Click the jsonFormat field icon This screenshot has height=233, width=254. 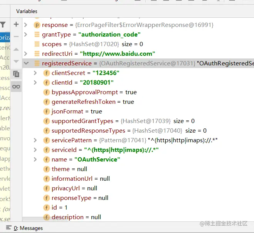pos(47,112)
